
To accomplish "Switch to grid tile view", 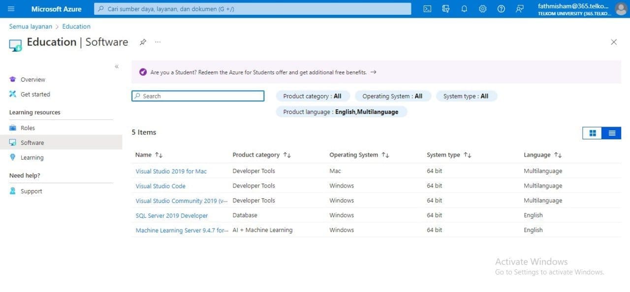I will tap(592, 133).
